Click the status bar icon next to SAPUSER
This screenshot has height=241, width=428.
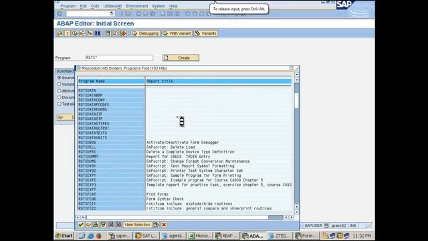coord(326,226)
